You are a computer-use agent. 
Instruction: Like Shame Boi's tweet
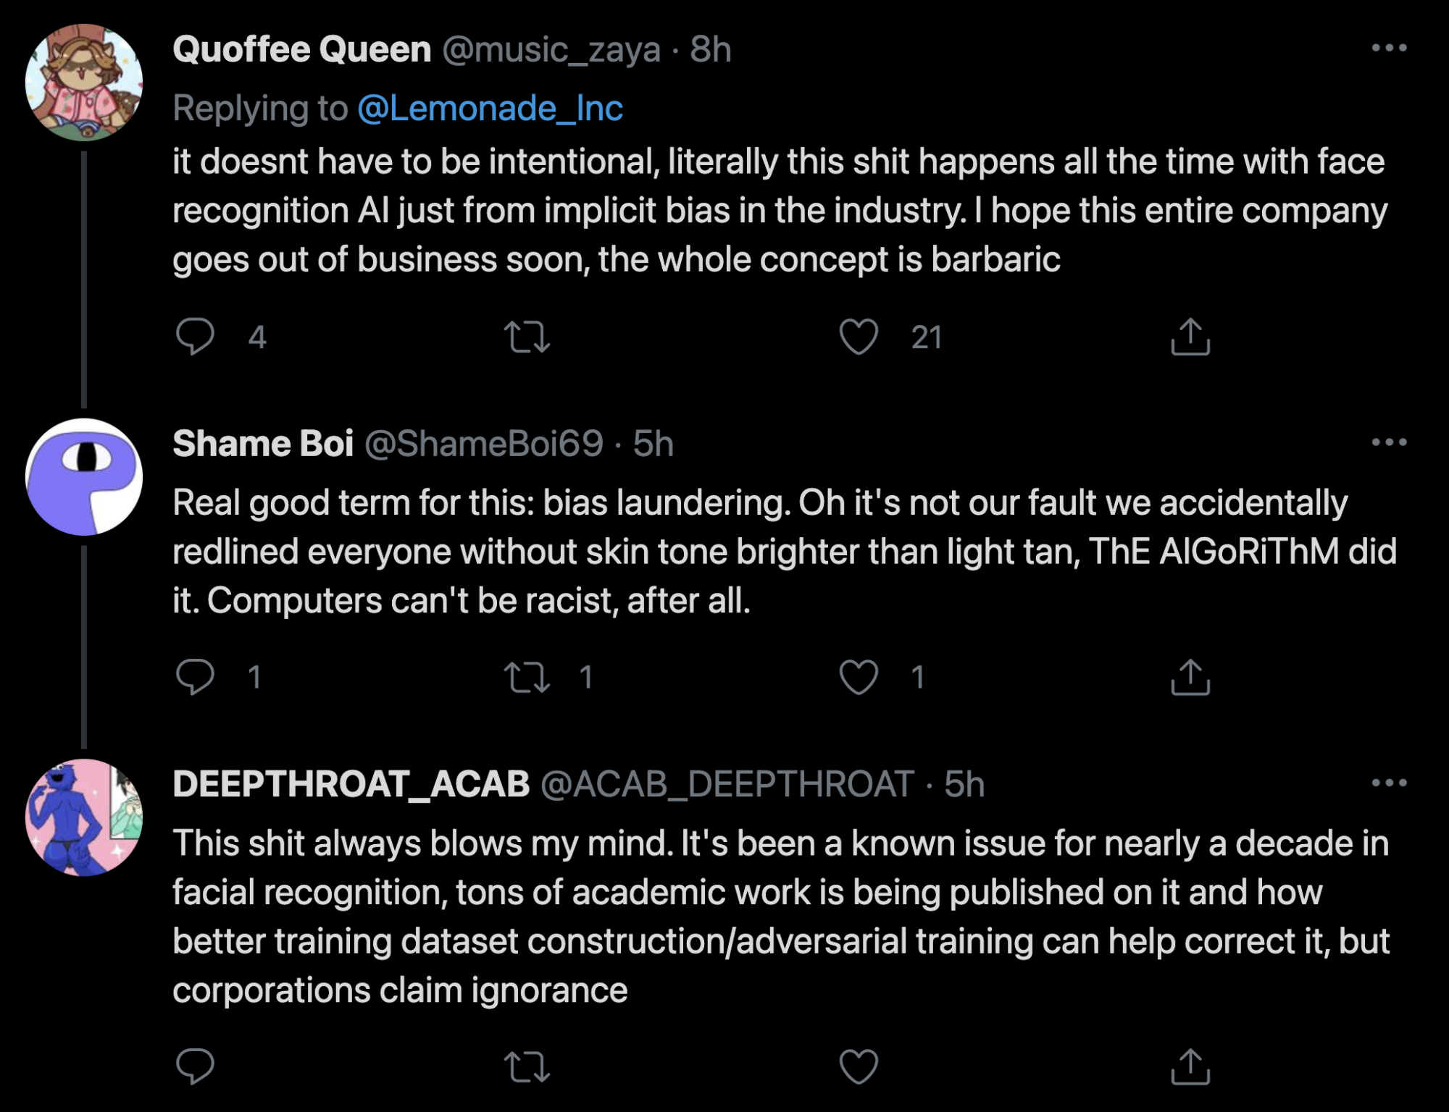[x=859, y=678]
